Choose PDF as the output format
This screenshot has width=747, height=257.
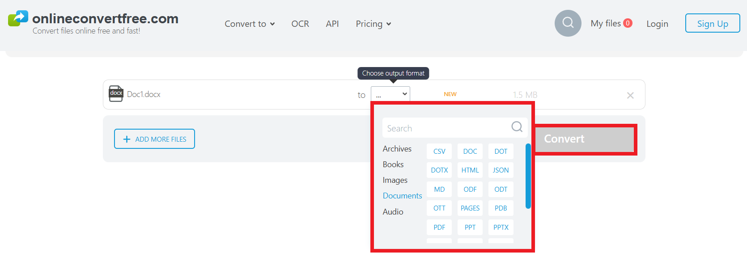439,227
